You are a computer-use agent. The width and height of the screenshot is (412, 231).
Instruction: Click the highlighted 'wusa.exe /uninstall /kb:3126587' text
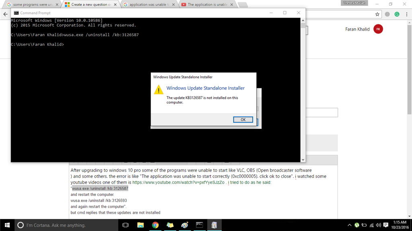(x=100, y=188)
